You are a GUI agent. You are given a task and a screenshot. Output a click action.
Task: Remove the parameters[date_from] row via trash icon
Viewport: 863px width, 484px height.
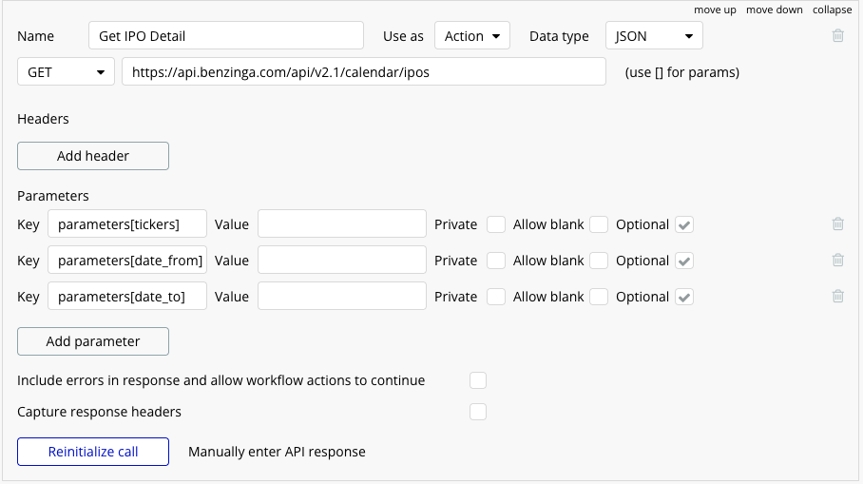(x=837, y=260)
